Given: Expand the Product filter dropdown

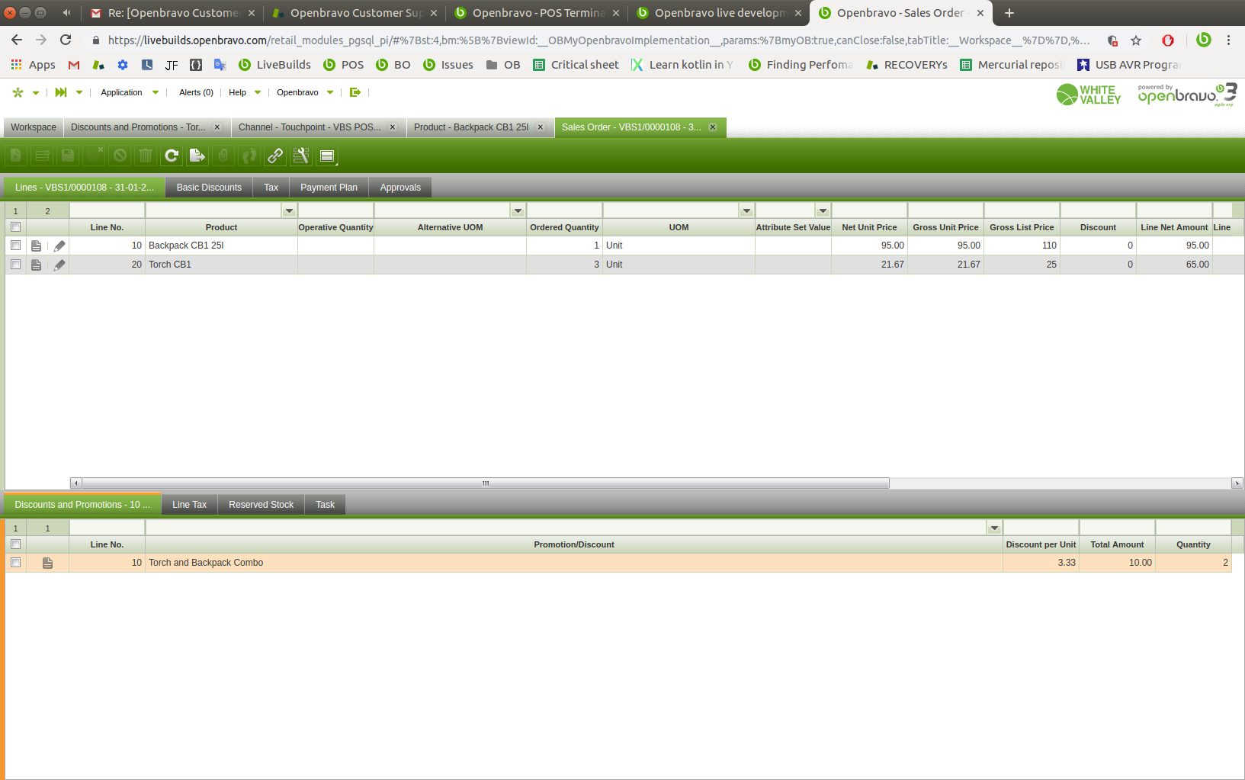Looking at the screenshot, I should pyautogui.click(x=290, y=210).
